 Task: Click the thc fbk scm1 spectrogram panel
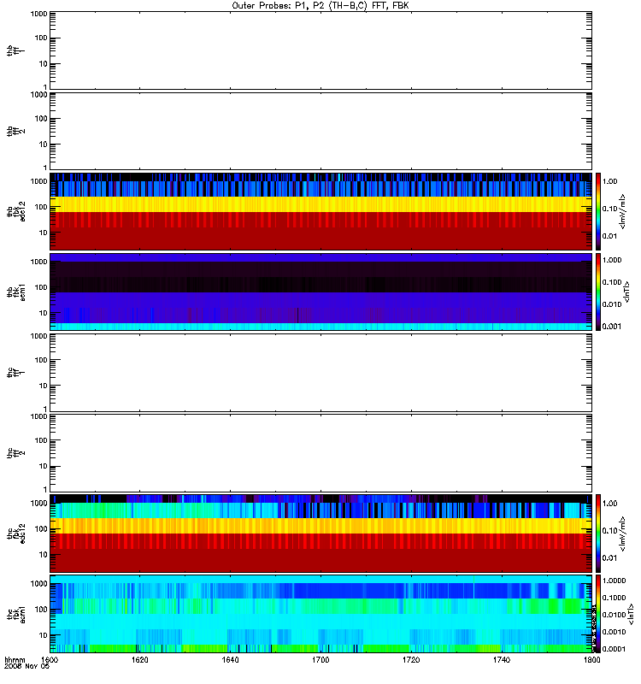coord(321,614)
